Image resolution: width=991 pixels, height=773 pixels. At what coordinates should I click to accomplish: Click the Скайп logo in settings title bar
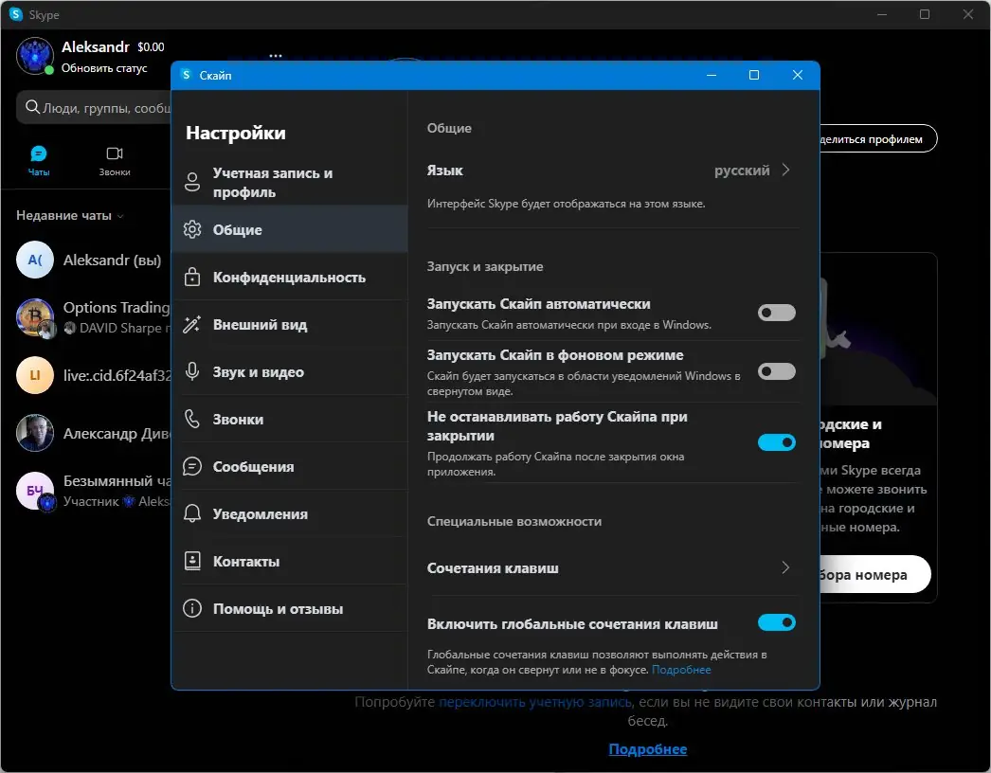[186, 75]
